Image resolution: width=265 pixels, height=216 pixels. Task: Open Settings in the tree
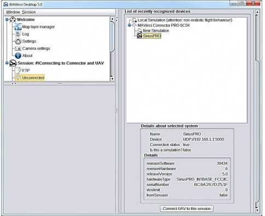click(29, 41)
